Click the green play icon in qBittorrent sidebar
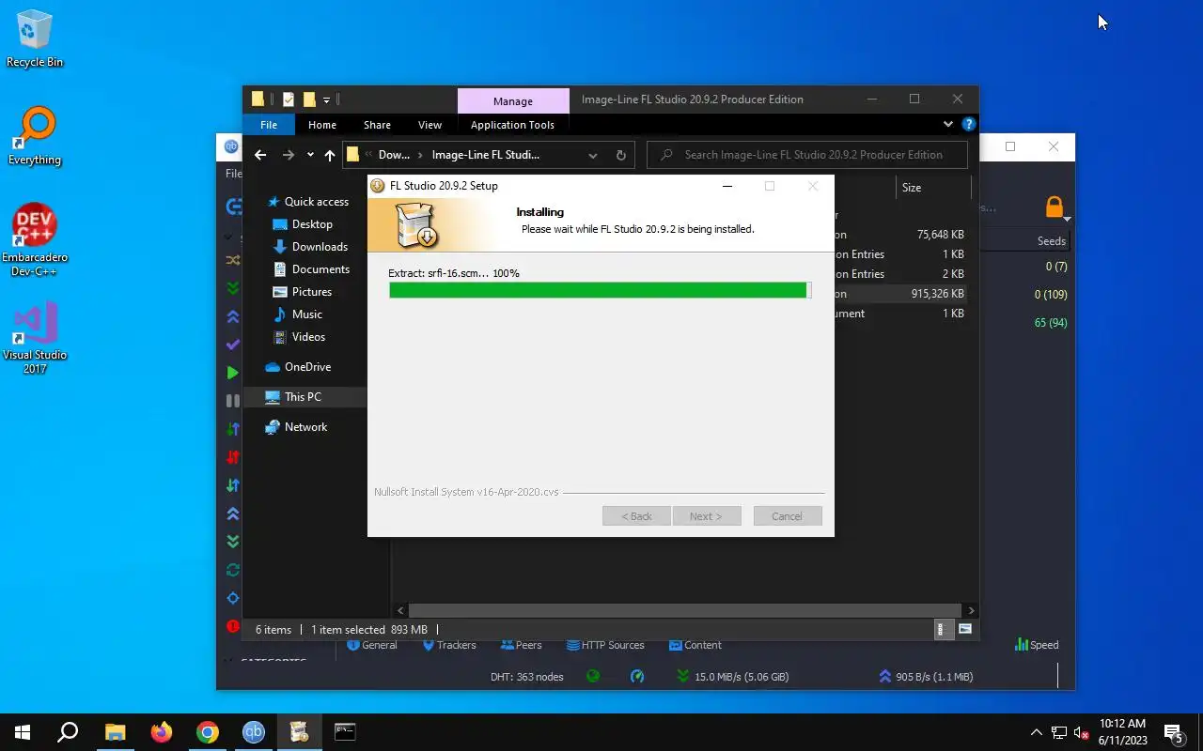1203x751 pixels. pyautogui.click(x=232, y=373)
